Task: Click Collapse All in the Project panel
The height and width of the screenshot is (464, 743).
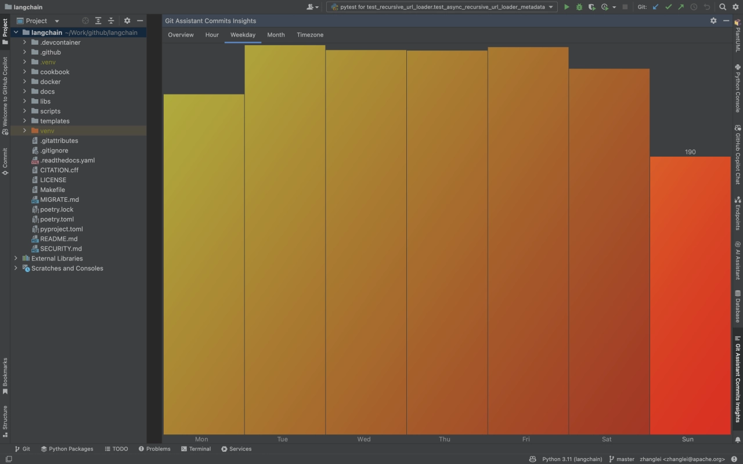Action: click(x=111, y=21)
